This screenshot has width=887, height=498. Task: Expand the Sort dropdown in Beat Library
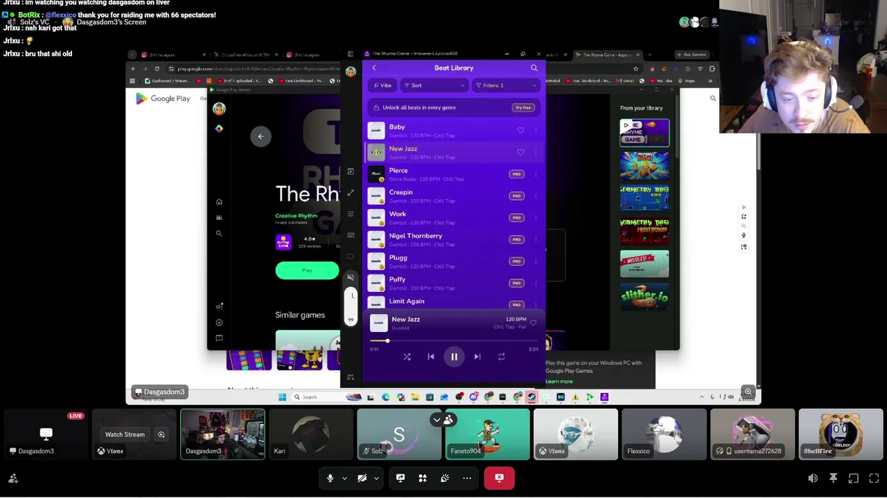tap(434, 86)
